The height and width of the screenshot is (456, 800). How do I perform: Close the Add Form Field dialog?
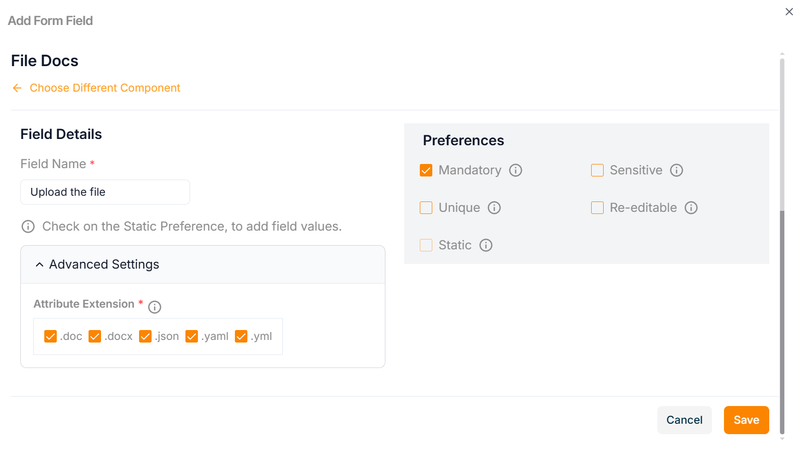click(x=789, y=12)
